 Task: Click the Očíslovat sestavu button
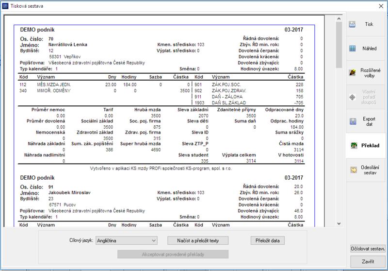pos(368,249)
